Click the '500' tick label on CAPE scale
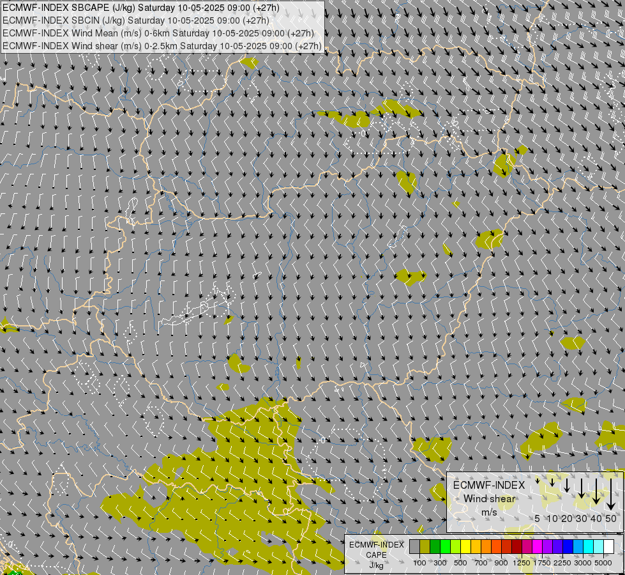Screen dimensions: 625x575 tap(460, 563)
